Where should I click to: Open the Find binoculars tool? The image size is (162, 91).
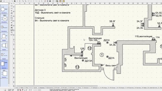pyautogui.click(x=50, y=1)
